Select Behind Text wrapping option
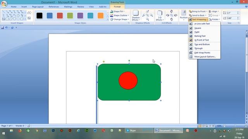248x139 pixels. (204, 36)
